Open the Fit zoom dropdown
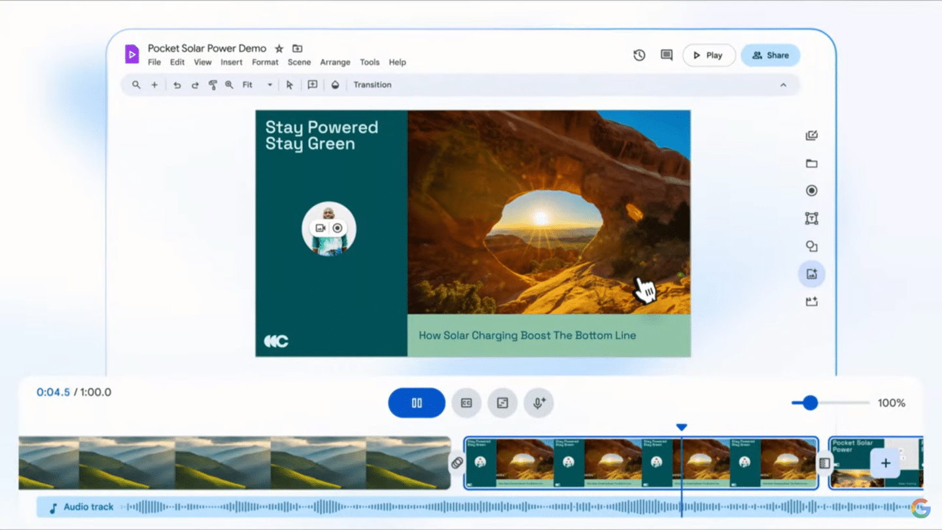Screen dimensions: 942x530 coord(270,84)
